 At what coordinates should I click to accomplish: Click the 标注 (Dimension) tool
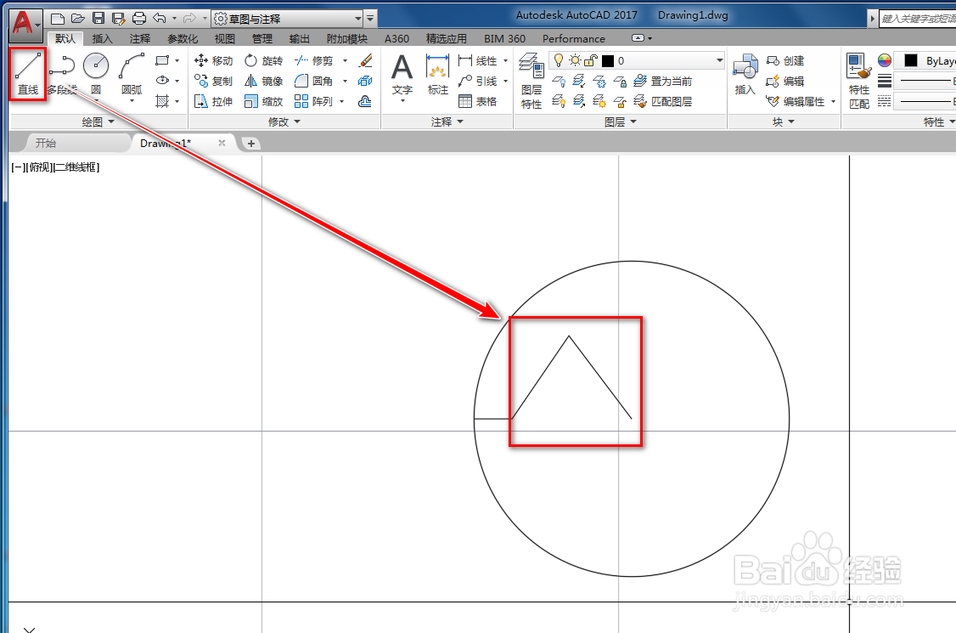[438, 75]
